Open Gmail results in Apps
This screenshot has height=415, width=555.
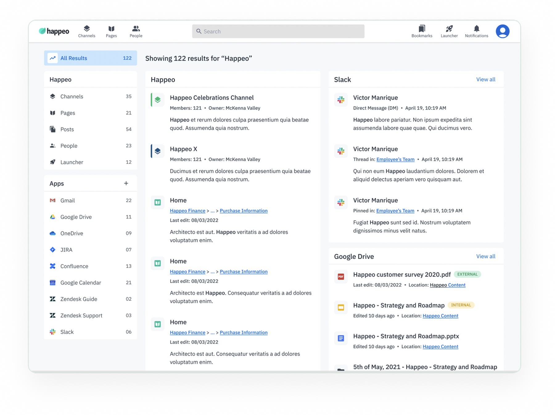pos(90,200)
